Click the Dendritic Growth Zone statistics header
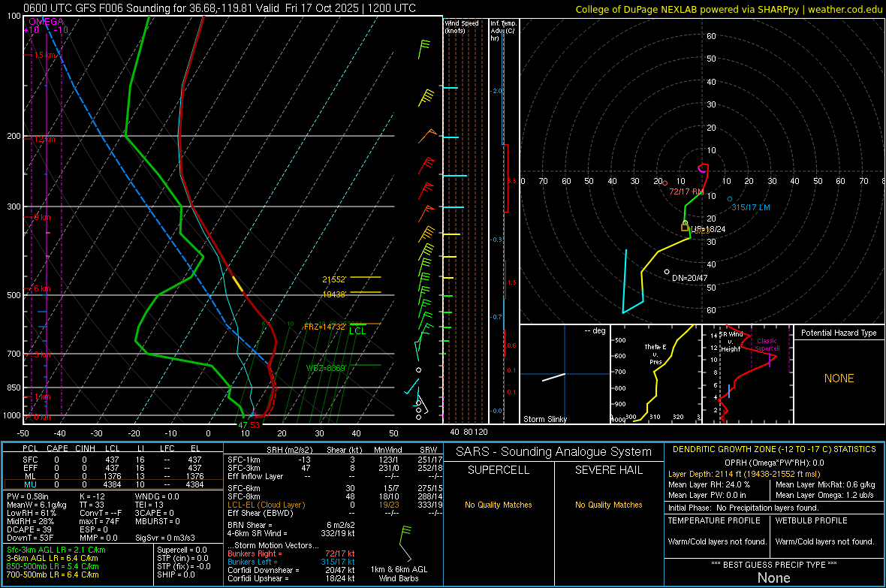Viewport: 886px width, 588px height. pos(774,450)
